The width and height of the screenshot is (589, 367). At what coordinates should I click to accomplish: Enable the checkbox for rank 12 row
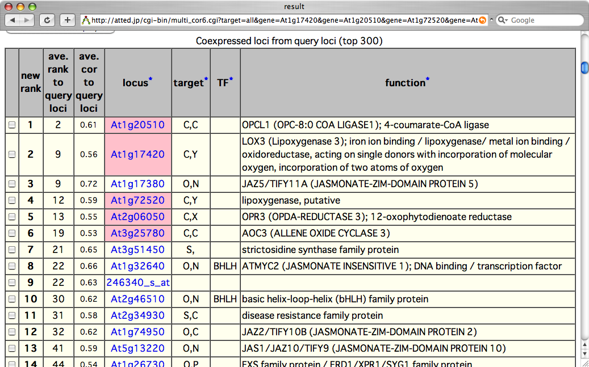click(x=12, y=332)
